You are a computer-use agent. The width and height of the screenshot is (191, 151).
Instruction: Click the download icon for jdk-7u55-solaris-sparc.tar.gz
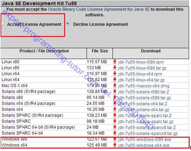tap(115, 121)
